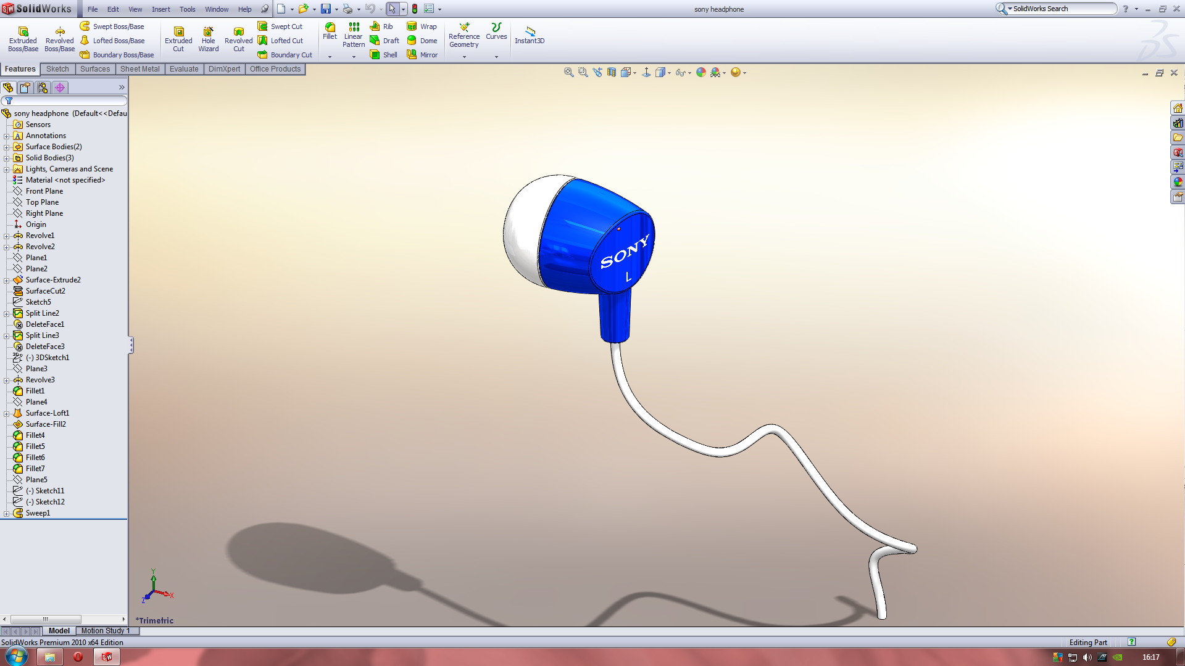Click the Rebuild traffic light icon
This screenshot has width=1185, height=666.
click(415, 9)
